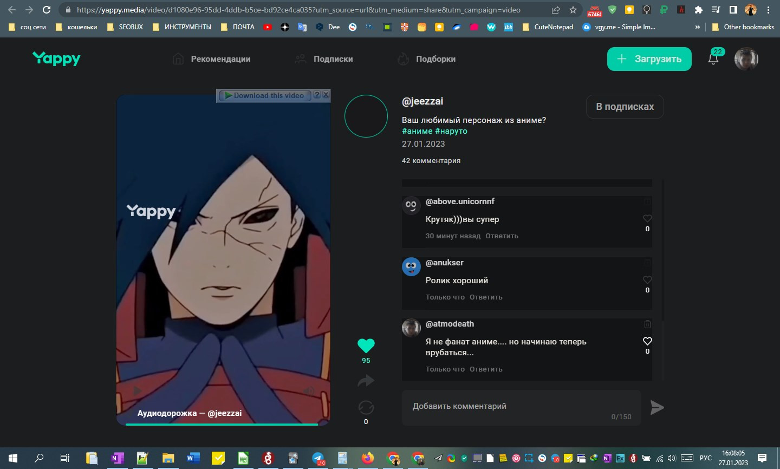Image resolution: width=780 pixels, height=469 pixels.
Task: Click the video progress bar
Action: [222, 425]
